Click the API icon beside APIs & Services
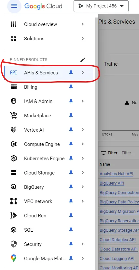 pos(14,73)
